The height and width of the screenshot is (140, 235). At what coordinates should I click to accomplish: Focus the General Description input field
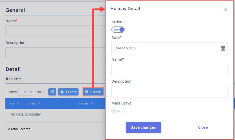(55, 53)
